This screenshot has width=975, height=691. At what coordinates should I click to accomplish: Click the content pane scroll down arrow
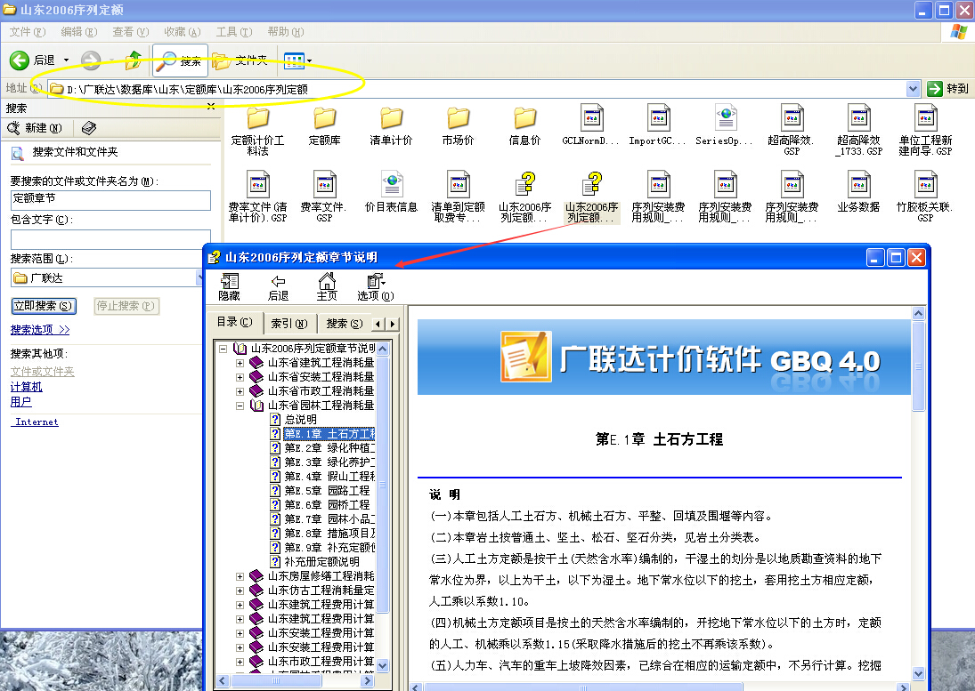pos(918,673)
